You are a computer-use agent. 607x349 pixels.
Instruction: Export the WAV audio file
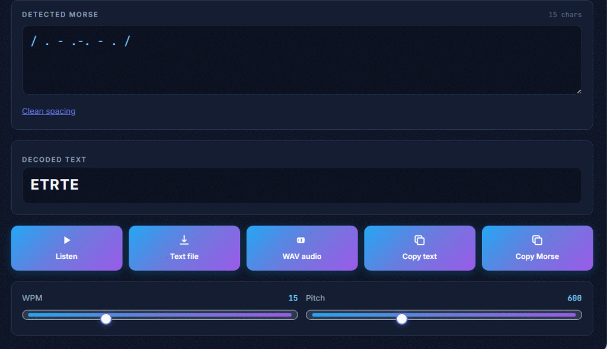tap(302, 248)
